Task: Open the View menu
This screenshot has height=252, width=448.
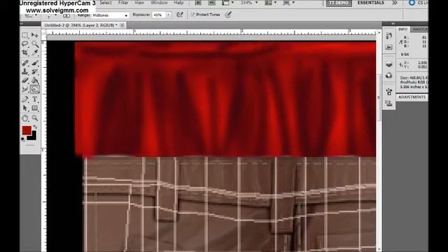Action: (139, 3)
